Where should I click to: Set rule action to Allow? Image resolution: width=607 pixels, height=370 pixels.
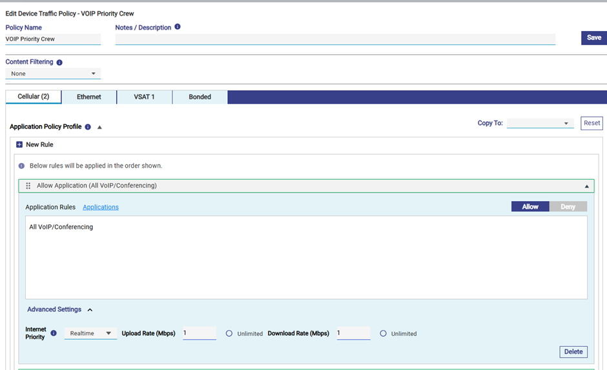click(x=530, y=207)
